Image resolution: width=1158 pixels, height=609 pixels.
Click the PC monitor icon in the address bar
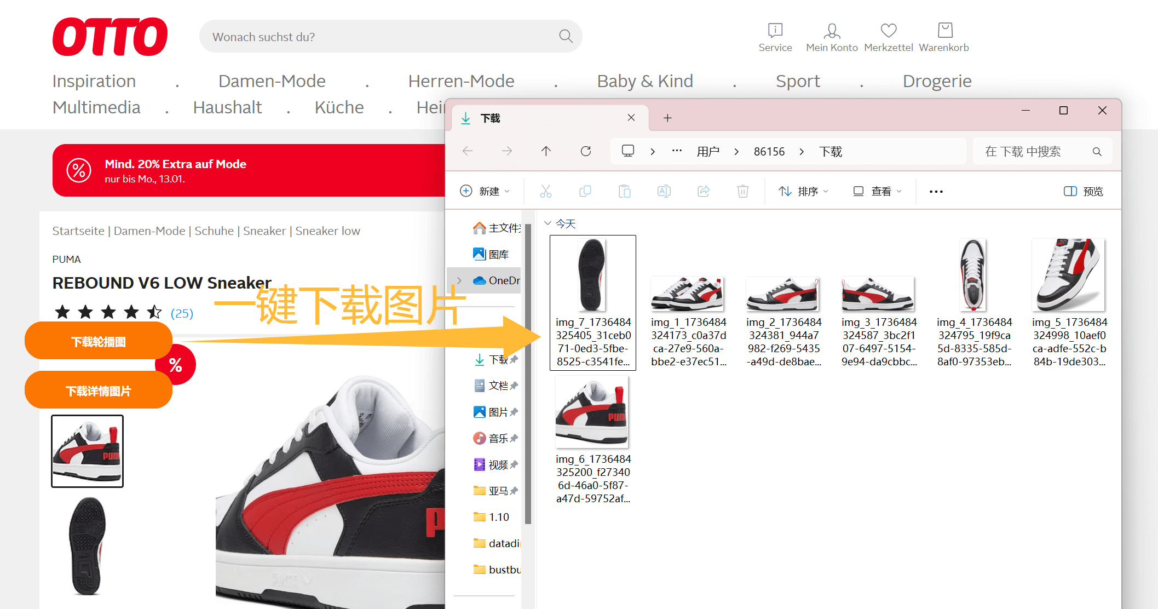pyautogui.click(x=628, y=151)
